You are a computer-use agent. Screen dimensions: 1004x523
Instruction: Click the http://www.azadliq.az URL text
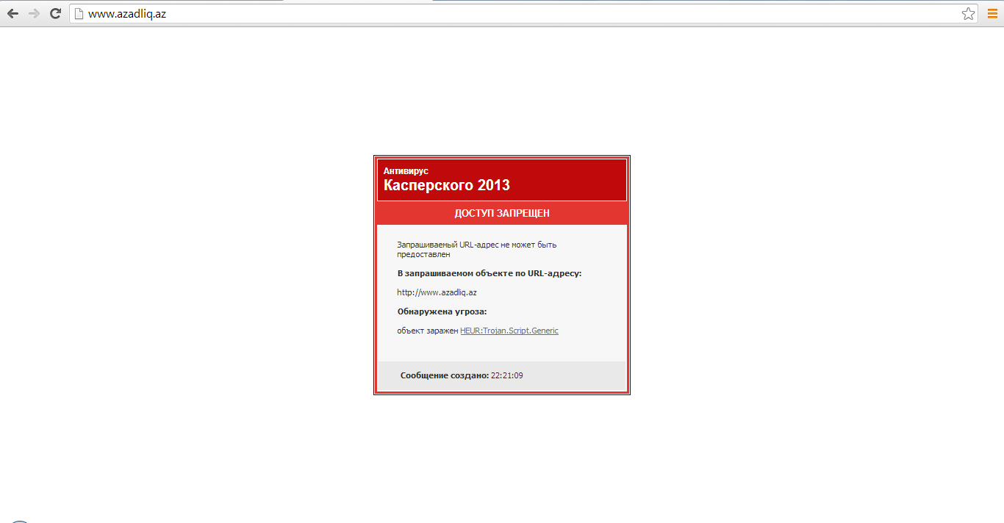(x=437, y=292)
